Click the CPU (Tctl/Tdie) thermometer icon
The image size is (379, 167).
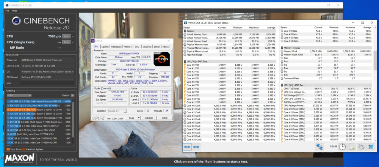[282, 89]
